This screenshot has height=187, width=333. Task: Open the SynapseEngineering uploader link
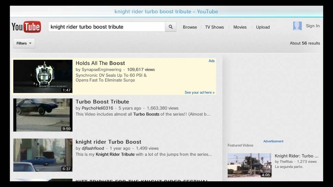(x=101, y=70)
